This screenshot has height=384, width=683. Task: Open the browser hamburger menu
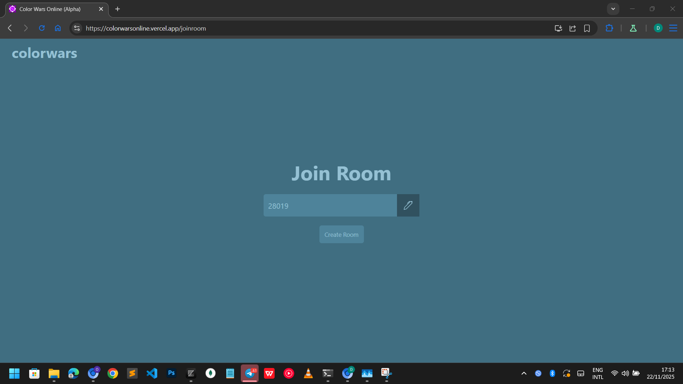pyautogui.click(x=673, y=28)
